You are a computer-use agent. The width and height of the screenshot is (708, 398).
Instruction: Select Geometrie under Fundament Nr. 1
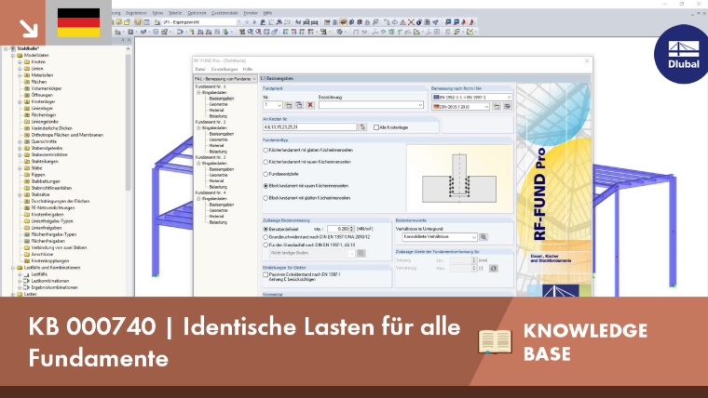pos(219,104)
